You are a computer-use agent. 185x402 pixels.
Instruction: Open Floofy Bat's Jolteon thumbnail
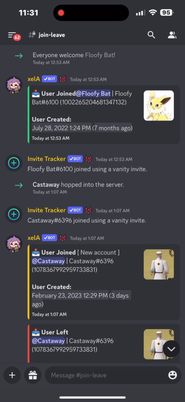click(158, 105)
